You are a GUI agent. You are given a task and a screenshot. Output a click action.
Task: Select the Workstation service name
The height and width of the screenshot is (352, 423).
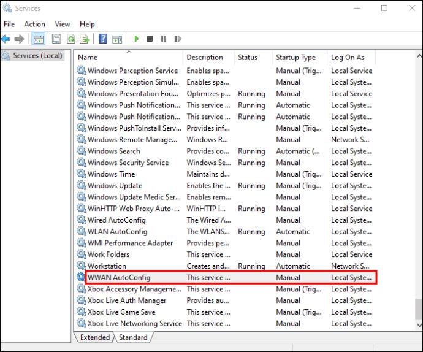tap(107, 266)
